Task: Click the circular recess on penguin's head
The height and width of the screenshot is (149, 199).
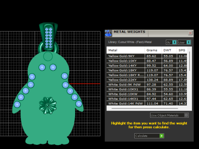Action: click(x=48, y=56)
